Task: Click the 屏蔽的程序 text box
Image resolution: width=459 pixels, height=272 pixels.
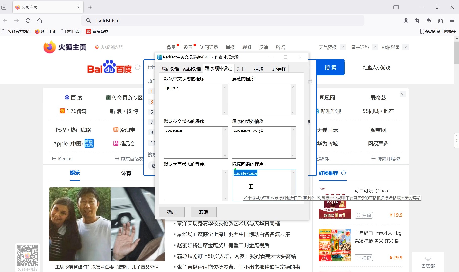Action: (x=264, y=100)
